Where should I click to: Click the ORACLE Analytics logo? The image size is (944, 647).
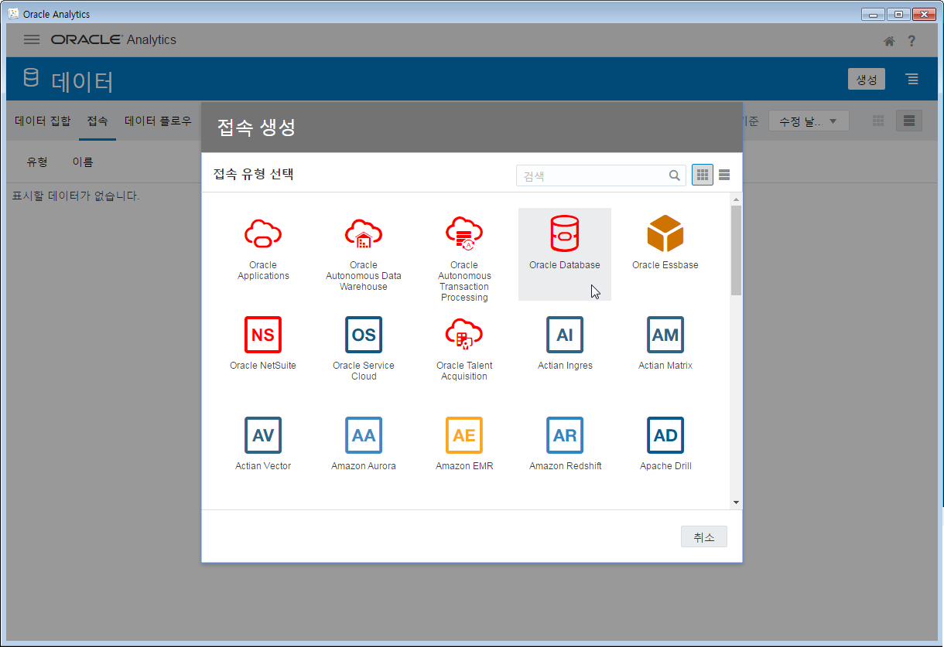point(114,39)
